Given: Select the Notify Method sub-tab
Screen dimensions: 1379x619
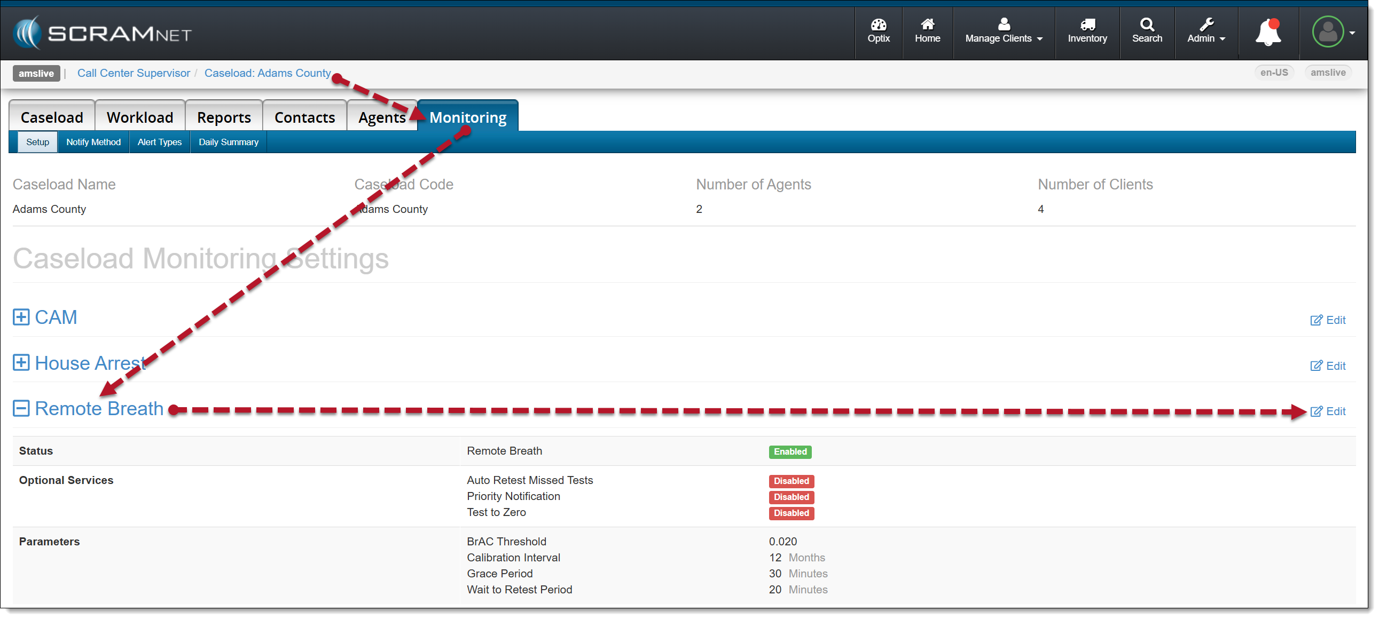Looking at the screenshot, I should point(93,142).
